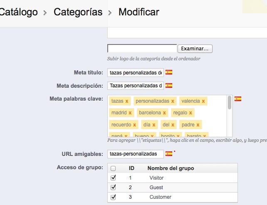
Task: Disable Customer group access checkbox
Action: pyautogui.click(x=113, y=197)
